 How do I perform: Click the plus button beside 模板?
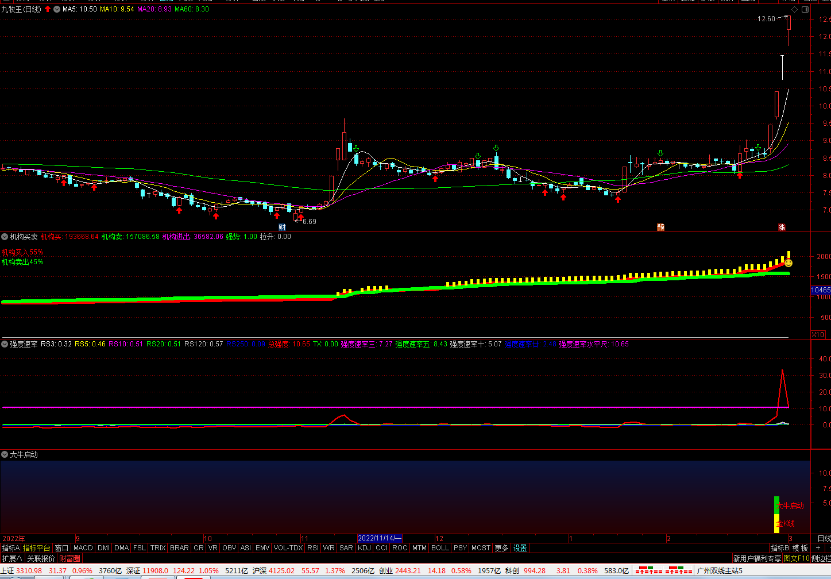click(818, 548)
